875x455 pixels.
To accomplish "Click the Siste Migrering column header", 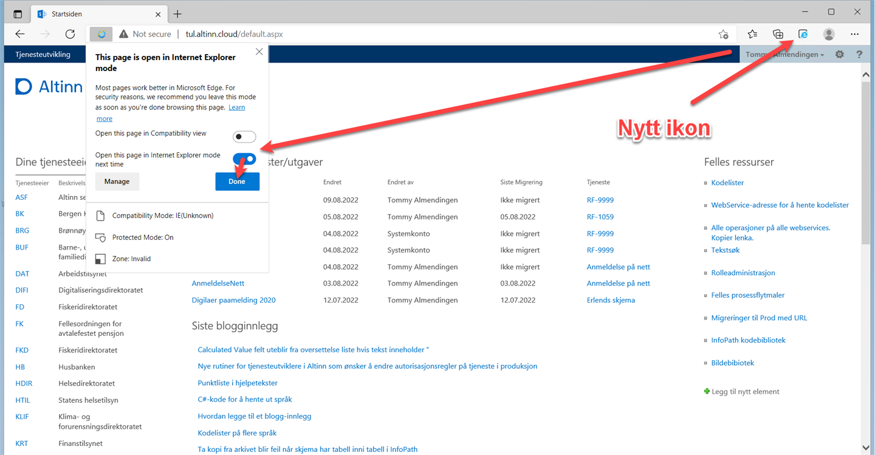I will [x=521, y=182].
